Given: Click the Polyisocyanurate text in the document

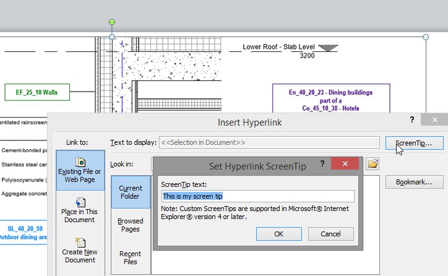Looking at the screenshot, I should pos(24,180).
